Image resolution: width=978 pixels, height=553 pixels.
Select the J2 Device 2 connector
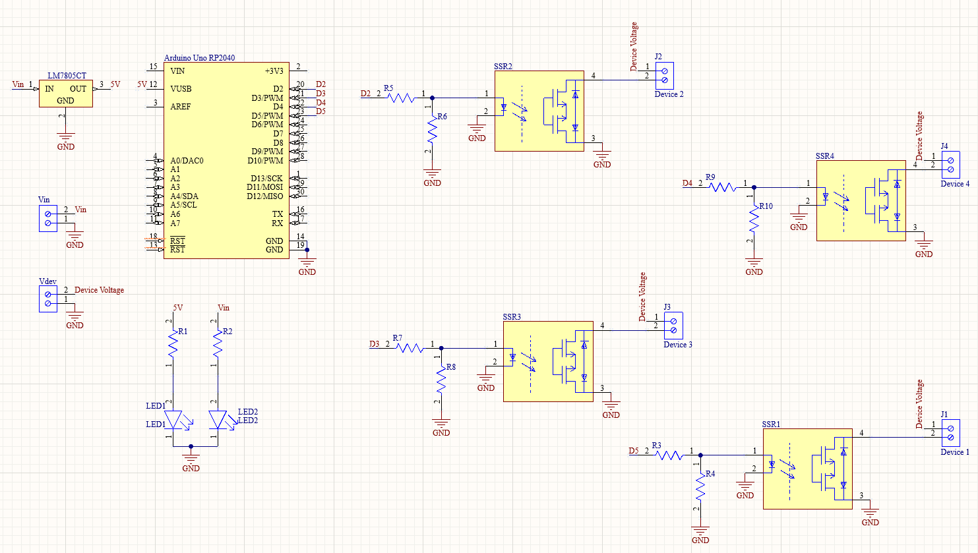point(664,76)
